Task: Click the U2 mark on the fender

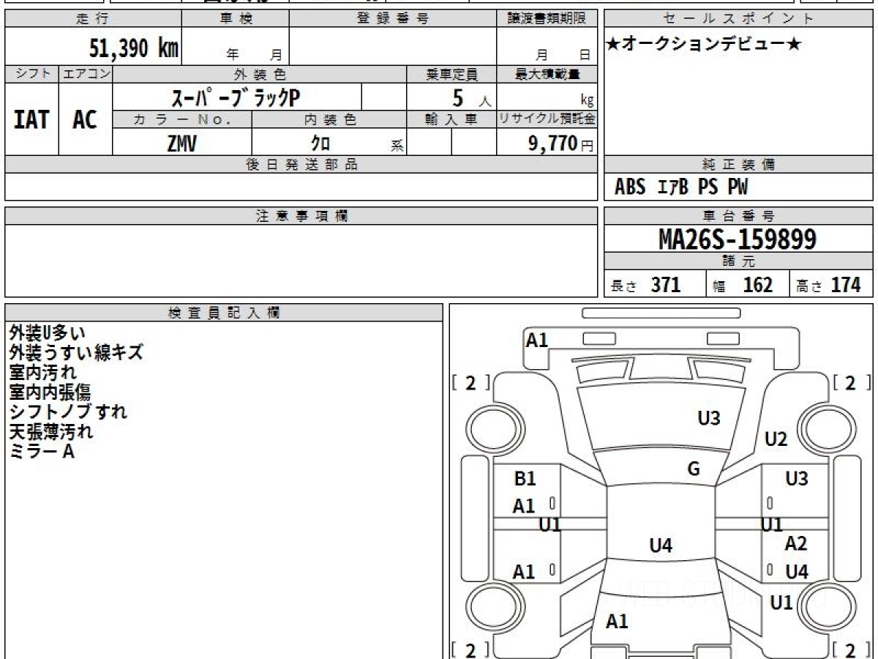Action: [776, 439]
